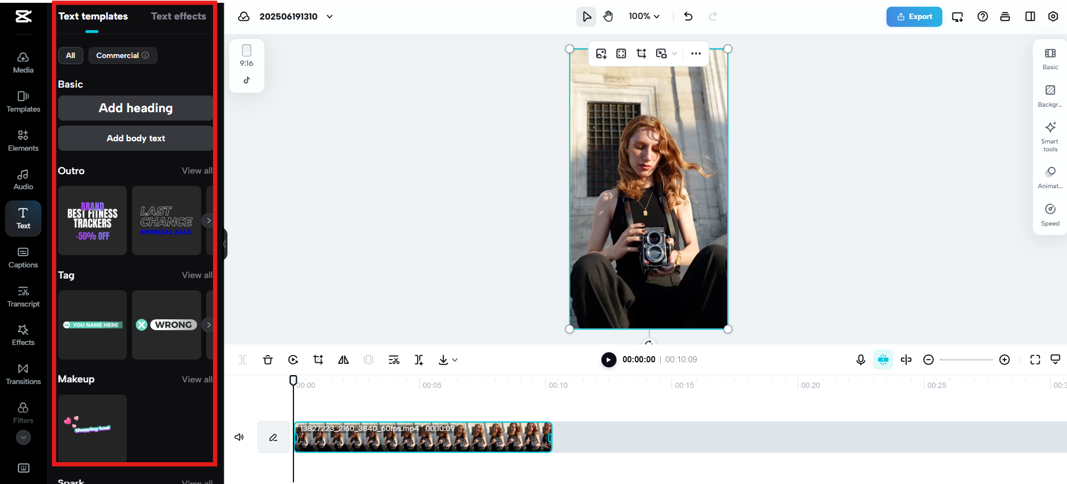The height and width of the screenshot is (484, 1067).
Task: Click the Add body text button
Action: [136, 138]
